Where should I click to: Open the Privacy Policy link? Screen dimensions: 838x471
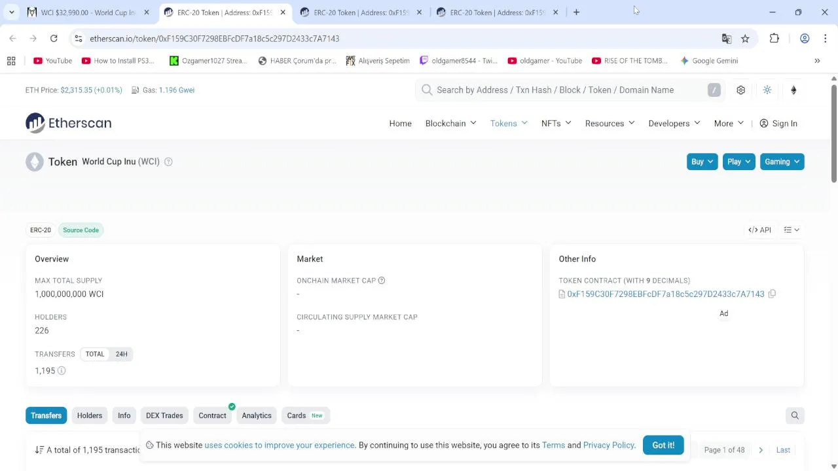point(608,445)
